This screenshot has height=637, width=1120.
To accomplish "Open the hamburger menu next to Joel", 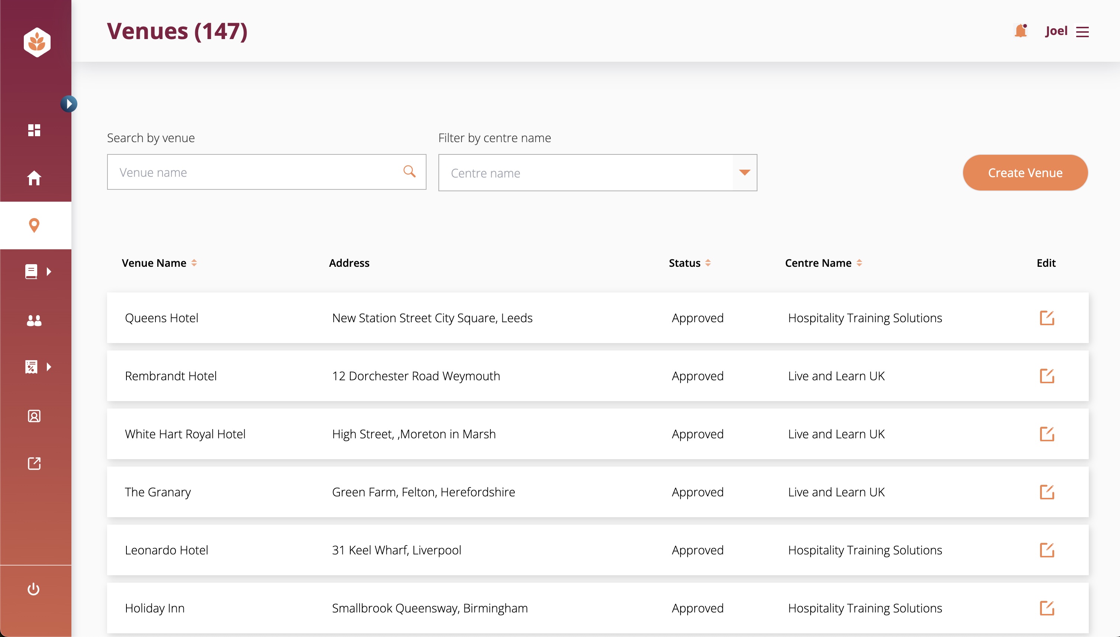I will [1082, 32].
